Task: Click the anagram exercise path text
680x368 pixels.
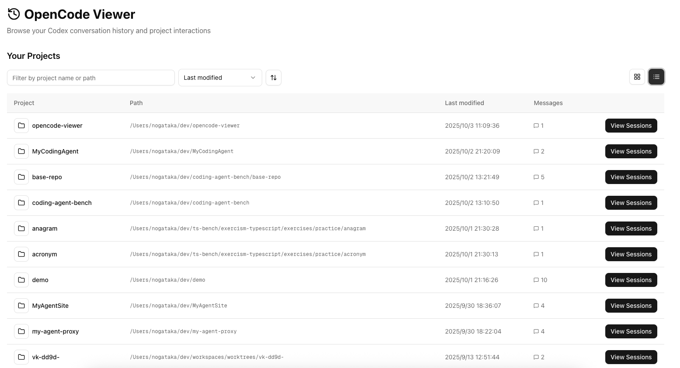Action: [248, 228]
